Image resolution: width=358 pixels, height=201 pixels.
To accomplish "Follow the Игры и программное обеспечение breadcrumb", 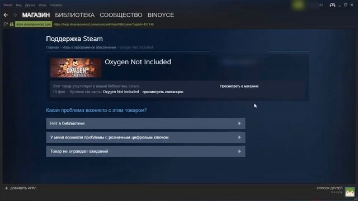I will click(89, 47).
